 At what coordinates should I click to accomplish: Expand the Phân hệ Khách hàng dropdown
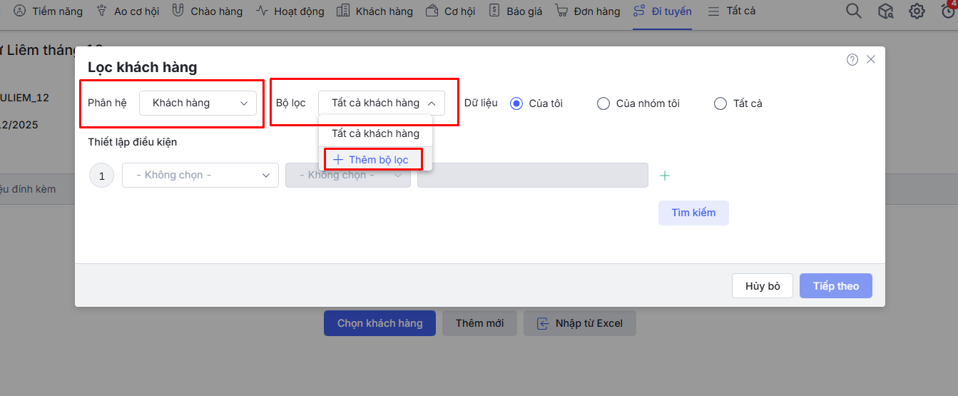pos(198,103)
